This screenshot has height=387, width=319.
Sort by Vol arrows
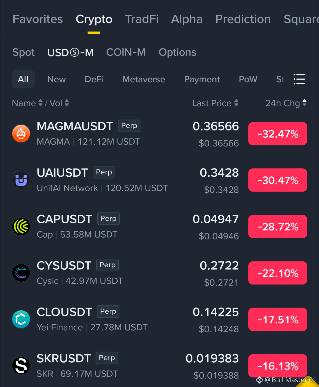click(x=67, y=103)
